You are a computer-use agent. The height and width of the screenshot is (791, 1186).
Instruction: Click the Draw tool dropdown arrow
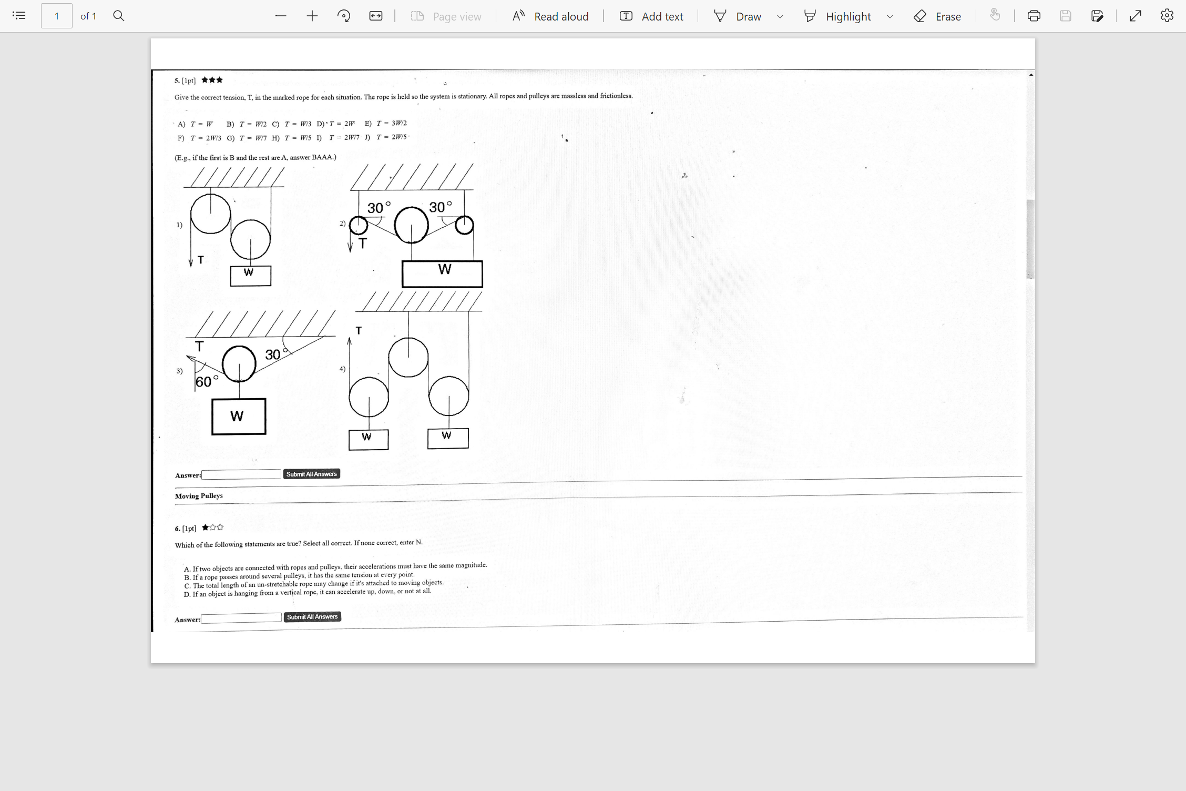point(779,16)
